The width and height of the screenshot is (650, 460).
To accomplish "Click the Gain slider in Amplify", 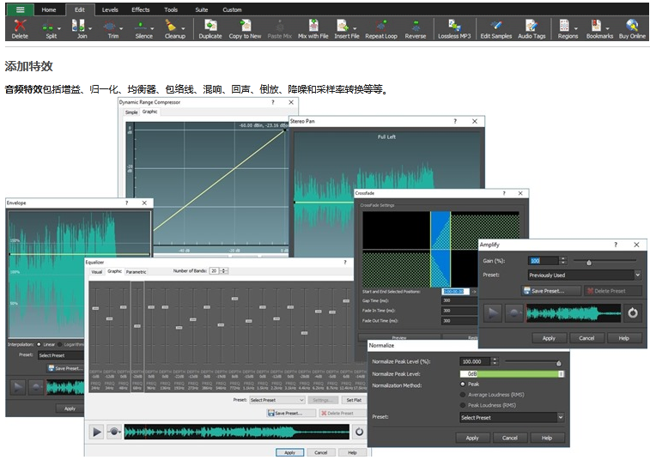I will click(589, 261).
